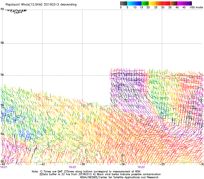Click the longitude label '-39'

[x=82, y=164]
